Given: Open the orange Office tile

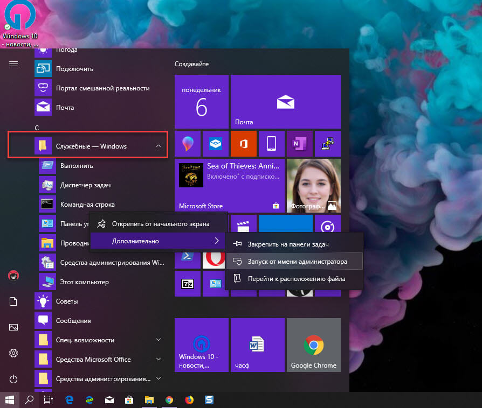Looking at the screenshot, I should [244, 144].
